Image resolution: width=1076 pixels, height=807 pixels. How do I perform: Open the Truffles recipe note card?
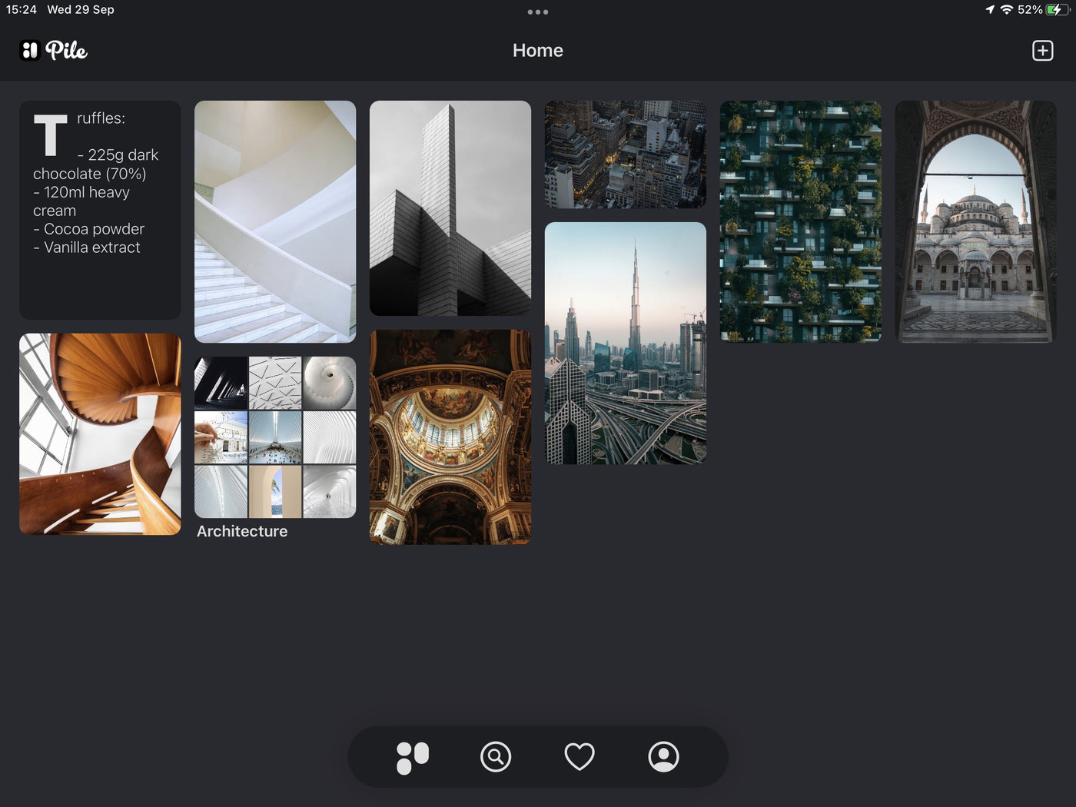click(100, 210)
